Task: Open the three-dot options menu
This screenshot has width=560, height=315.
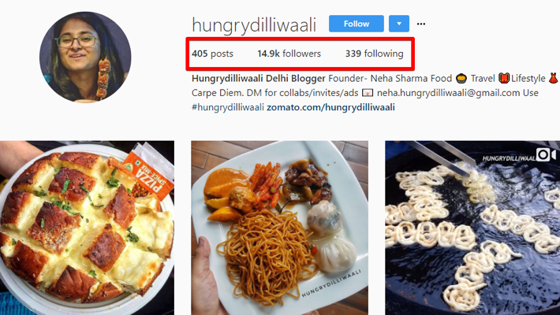Action: pyautogui.click(x=421, y=24)
